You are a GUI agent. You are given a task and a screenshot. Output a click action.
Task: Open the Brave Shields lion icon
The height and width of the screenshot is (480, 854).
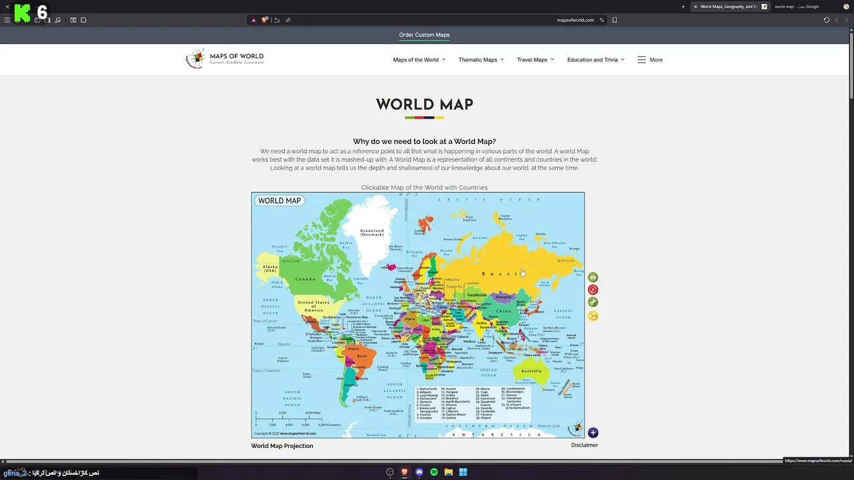tap(265, 20)
